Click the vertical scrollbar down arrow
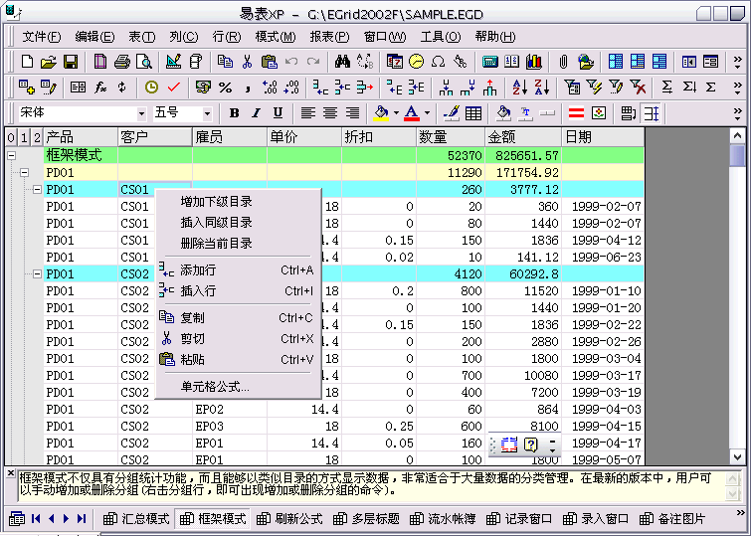The width and height of the screenshot is (751, 536). pos(738,457)
